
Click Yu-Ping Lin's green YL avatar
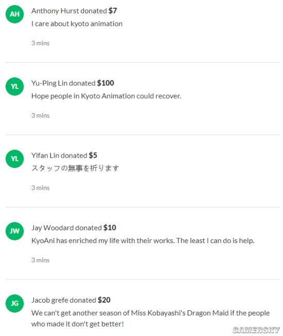click(14, 86)
